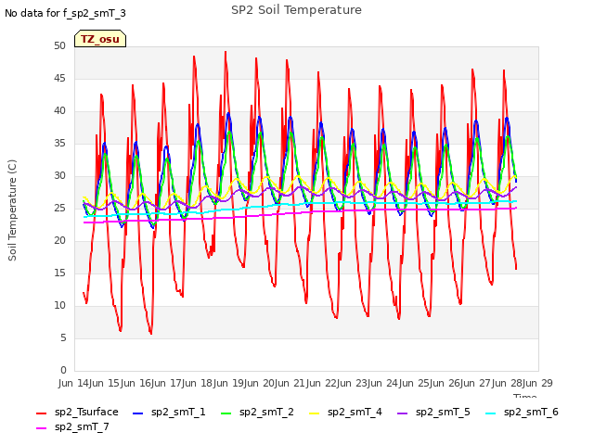The width and height of the screenshot is (594, 445).
Task: Select the sp2_smT_5 legend label
Action: (x=443, y=412)
